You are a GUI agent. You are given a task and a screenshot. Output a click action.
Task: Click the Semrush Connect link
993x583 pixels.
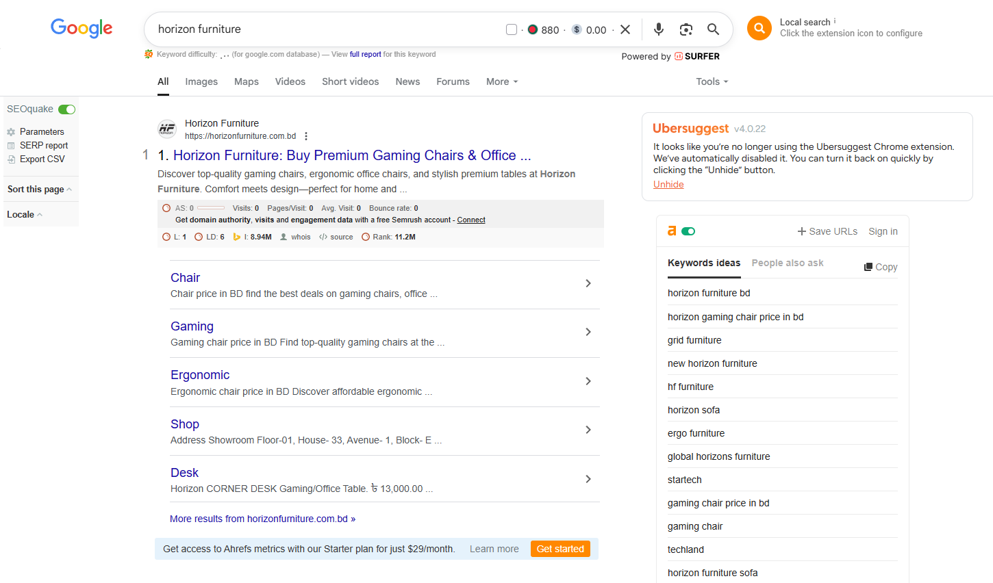click(x=471, y=220)
